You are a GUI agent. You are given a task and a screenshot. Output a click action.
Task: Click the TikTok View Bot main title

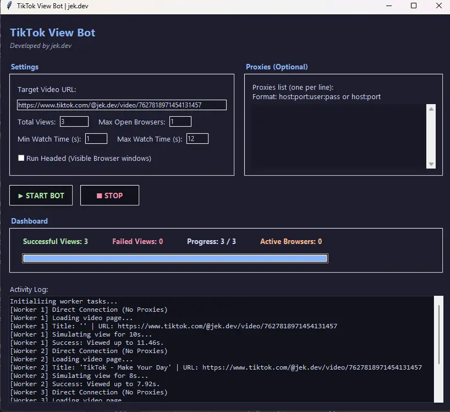click(x=52, y=32)
